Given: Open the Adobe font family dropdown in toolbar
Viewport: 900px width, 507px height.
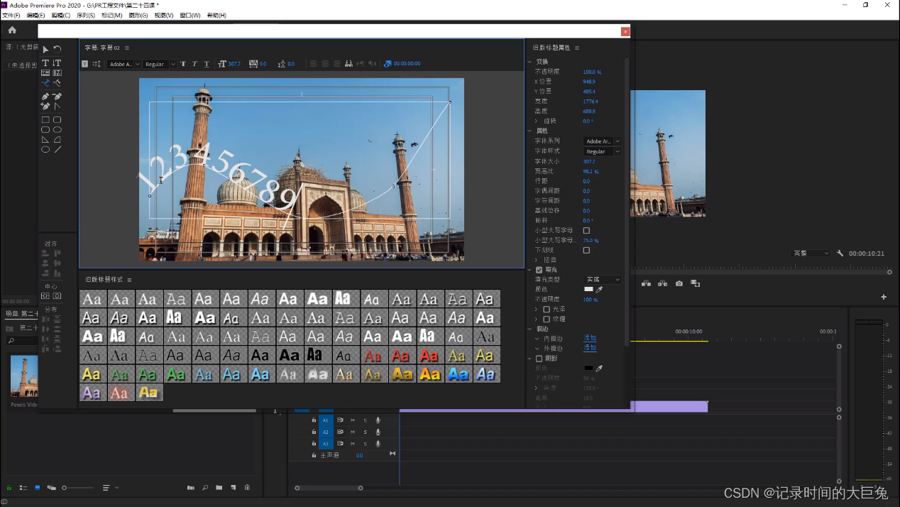Looking at the screenshot, I should point(123,64).
